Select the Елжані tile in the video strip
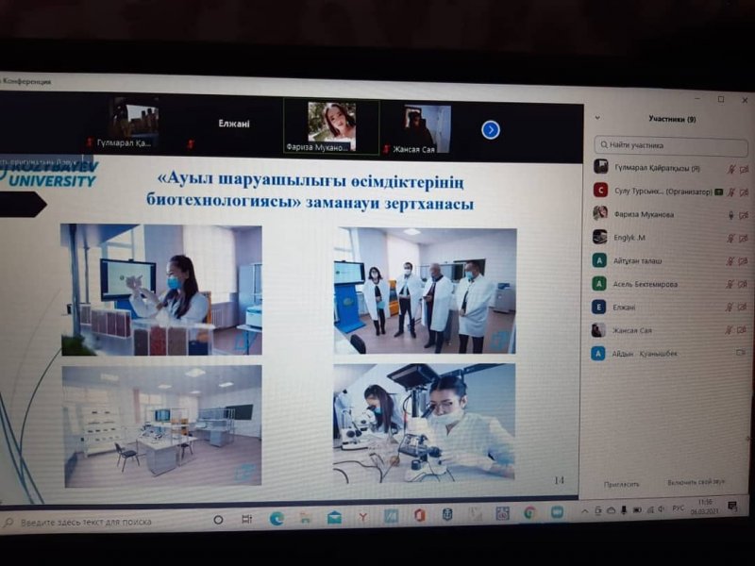 click(234, 124)
